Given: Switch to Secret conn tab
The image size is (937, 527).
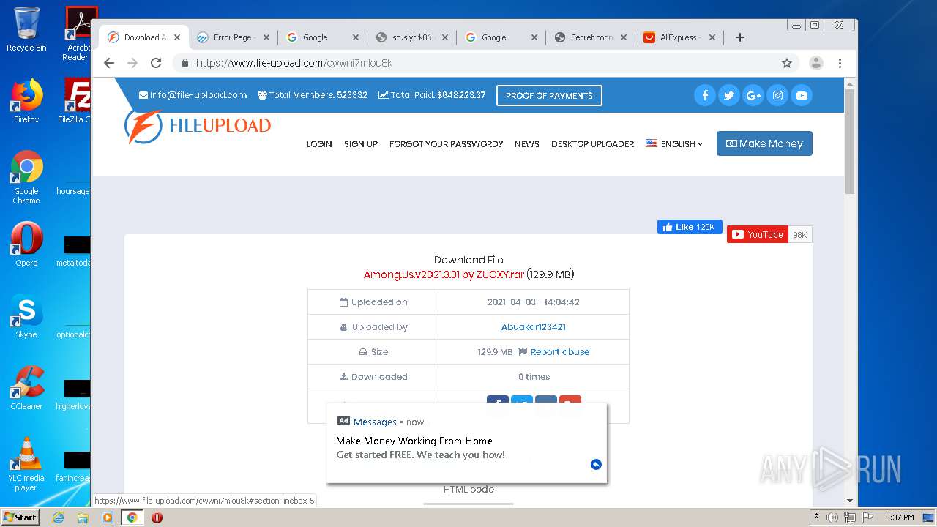Looking at the screenshot, I should click(590, 37).
